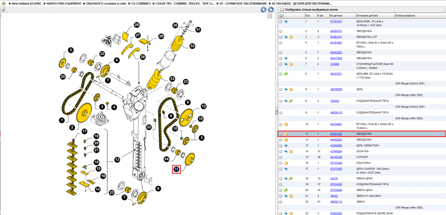Select callout 12 on the diagram

pyautogui.click(x=203, y=106)
